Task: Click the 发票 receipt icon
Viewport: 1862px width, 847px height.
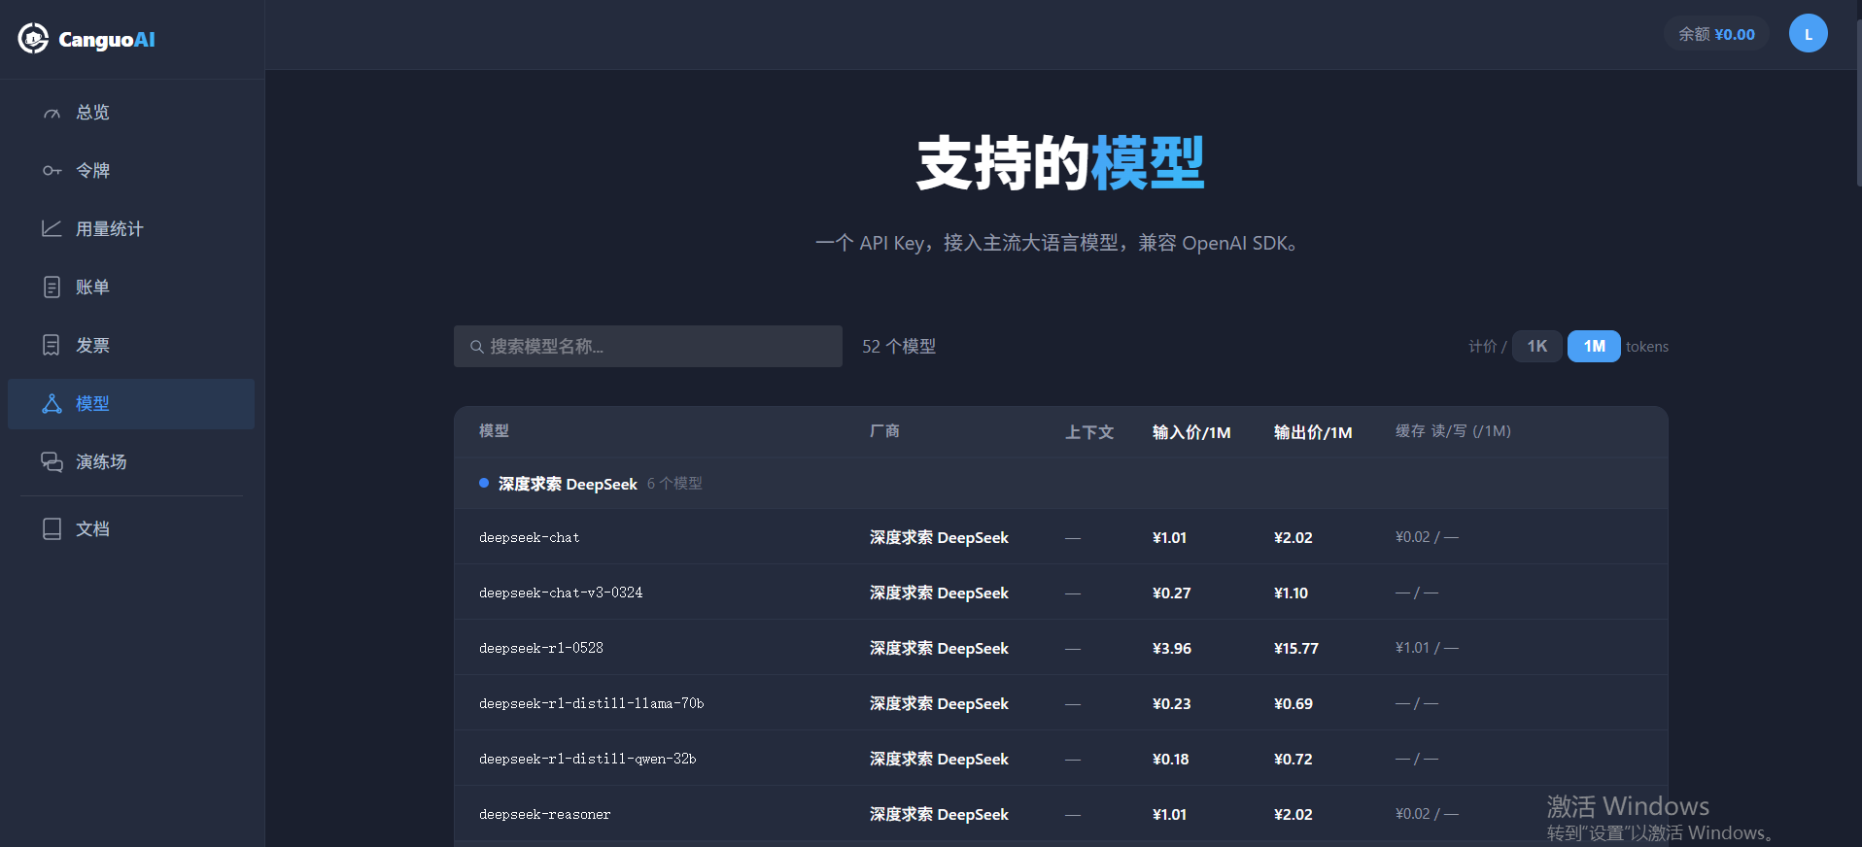Action: pyautogui.click(x=52, y=346)
